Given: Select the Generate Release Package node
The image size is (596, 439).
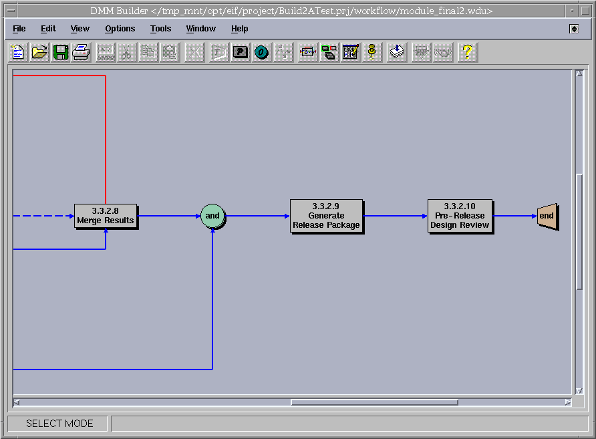Looking at the screenshot, I should [x=326, y=216].
